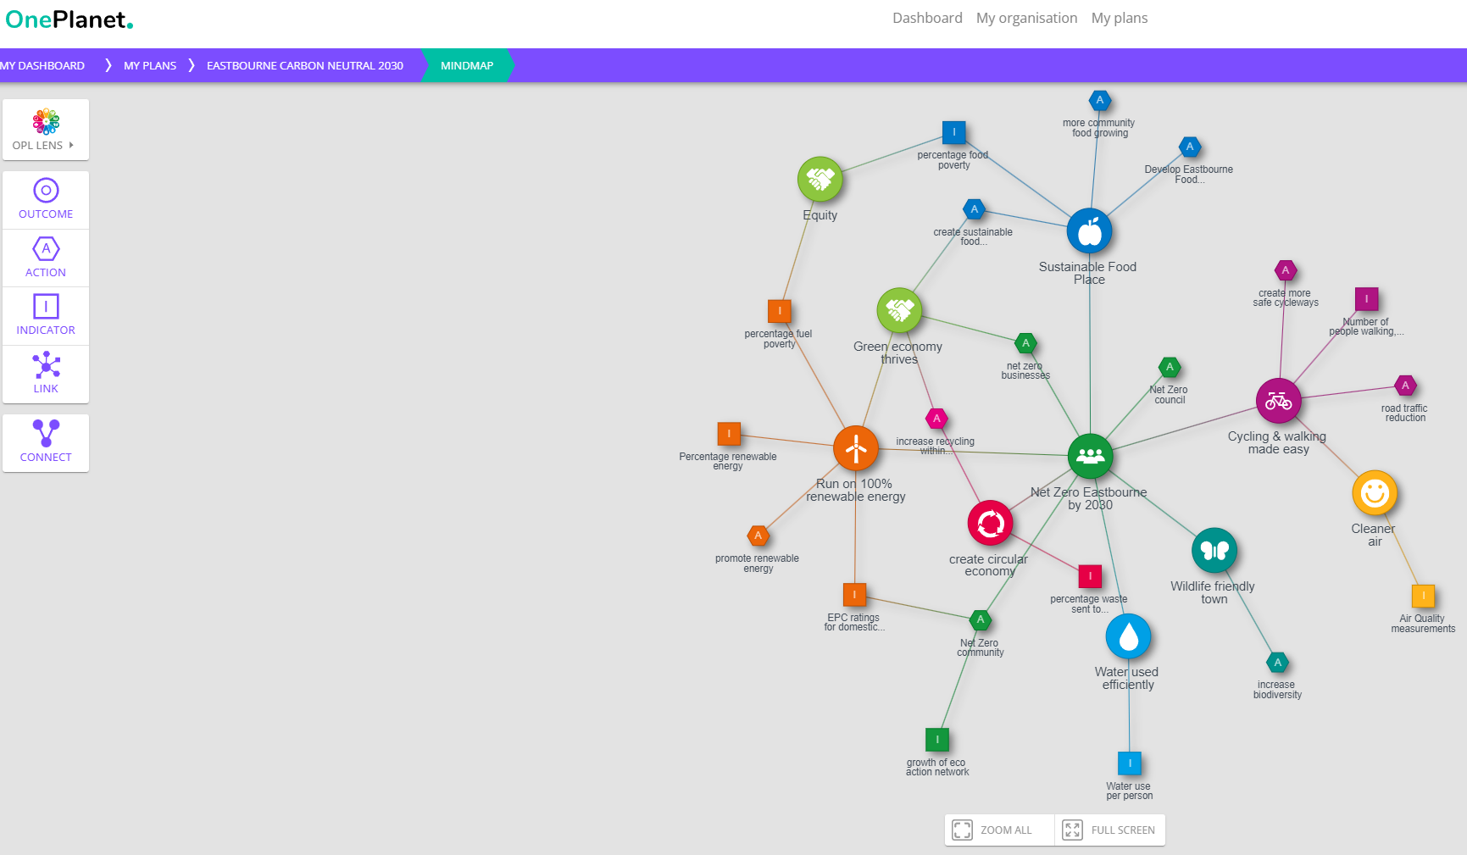
Task: Go to My organisation page
Action: point(1026,18)
